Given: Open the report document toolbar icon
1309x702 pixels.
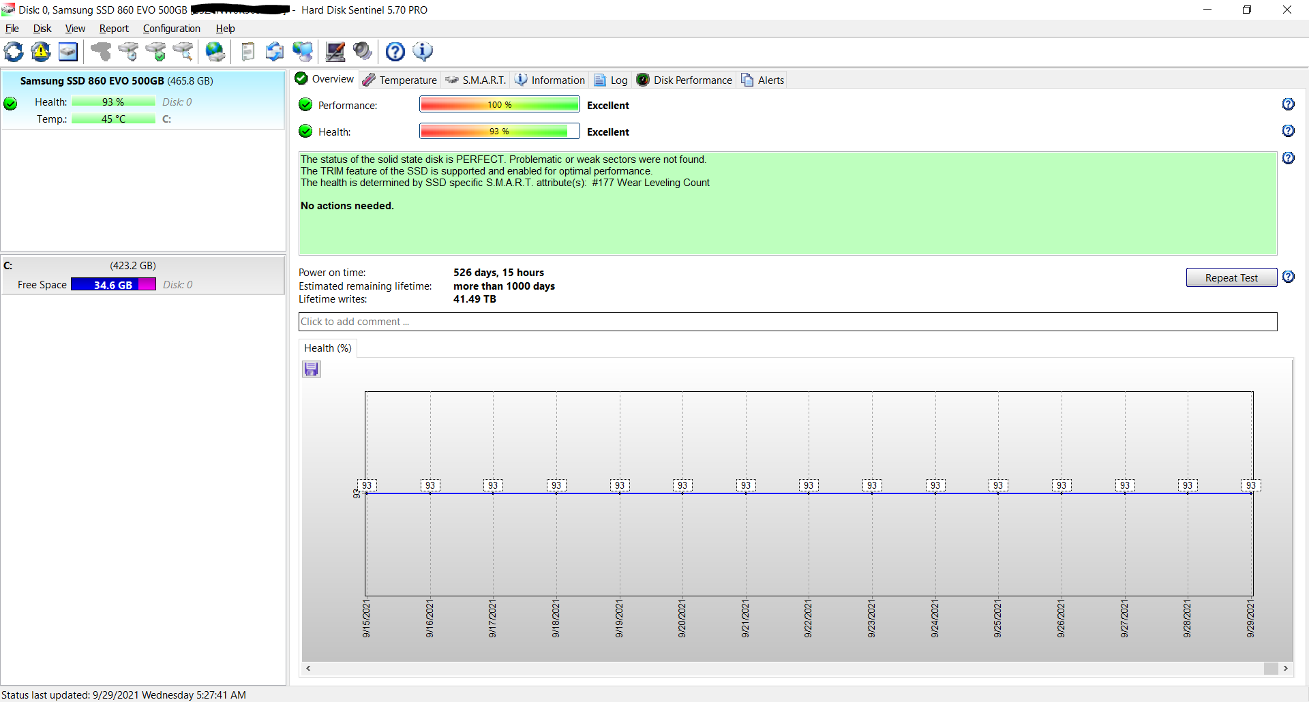Looking at the screenshot, I should click(248, 52).
